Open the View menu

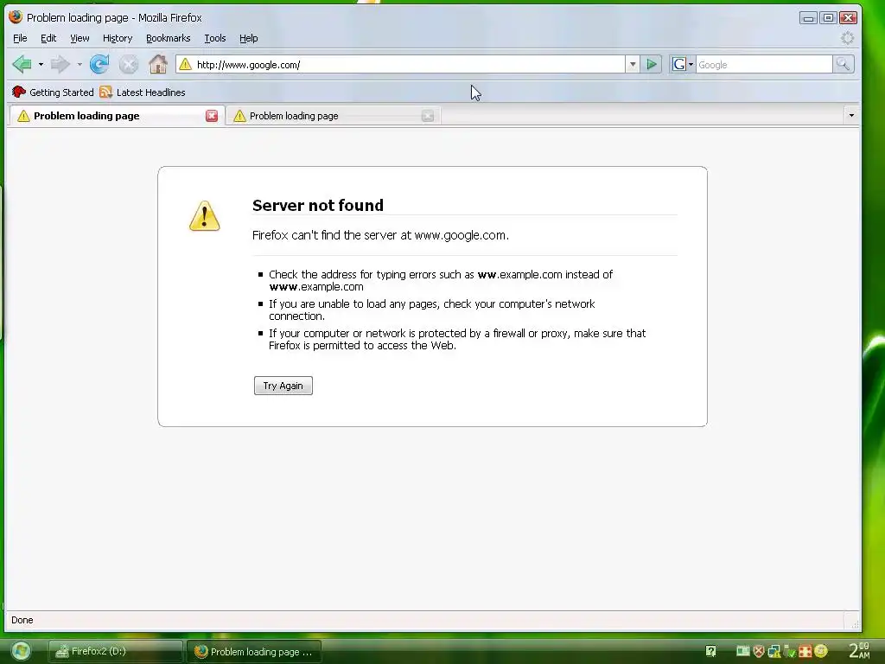(80, 38)
